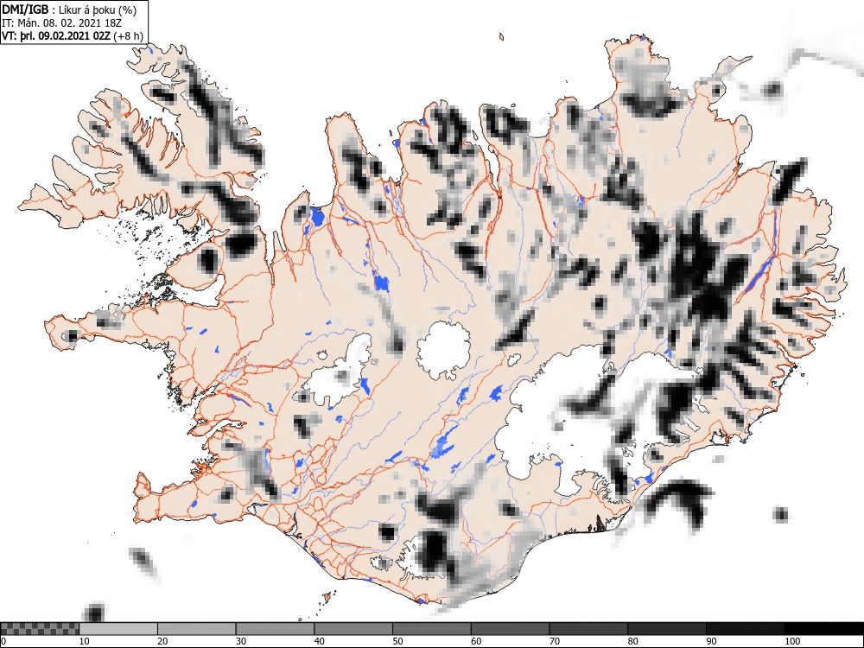Click the 10-20 percent legend swatch
864x648 pixels.
(x=118, y=629)
